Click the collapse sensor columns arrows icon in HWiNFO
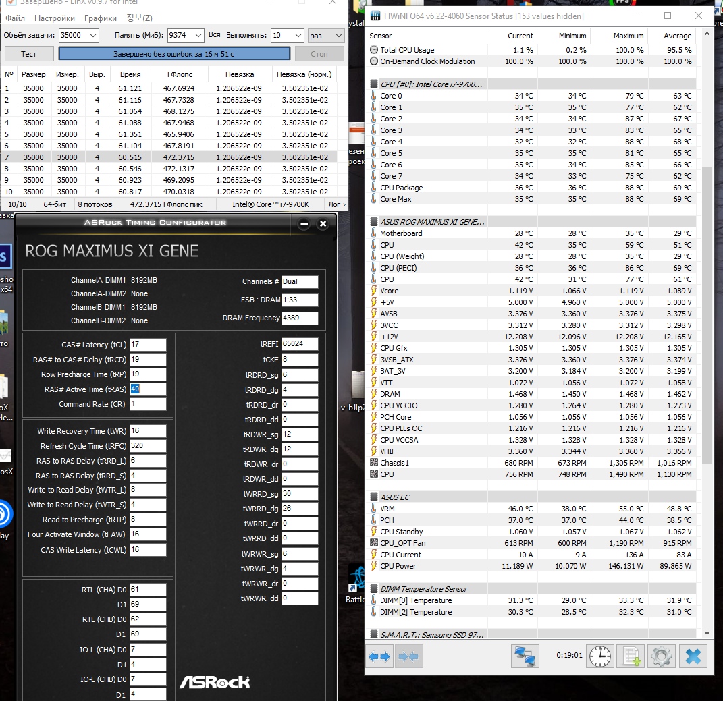The image size is (723, 701). [408, 656]
